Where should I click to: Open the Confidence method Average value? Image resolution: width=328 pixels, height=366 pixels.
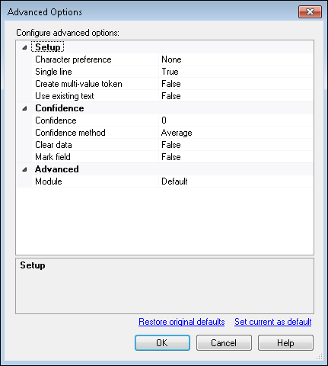click(x=236, y=133)
